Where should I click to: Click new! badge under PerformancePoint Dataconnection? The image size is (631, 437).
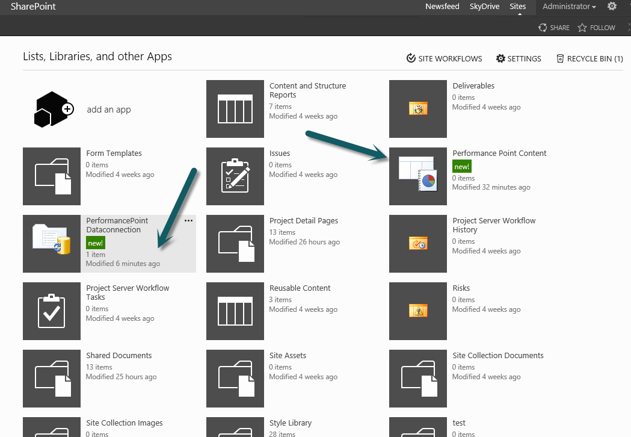(x=96, y=243)
